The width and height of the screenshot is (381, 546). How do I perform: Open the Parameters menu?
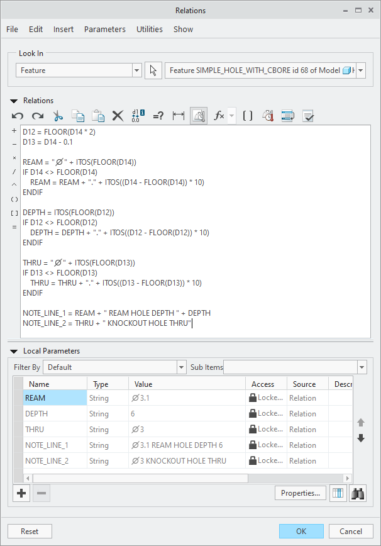point(104,29)
